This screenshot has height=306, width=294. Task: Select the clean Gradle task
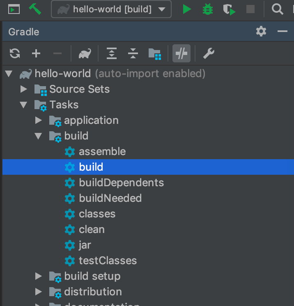(92, 230)
